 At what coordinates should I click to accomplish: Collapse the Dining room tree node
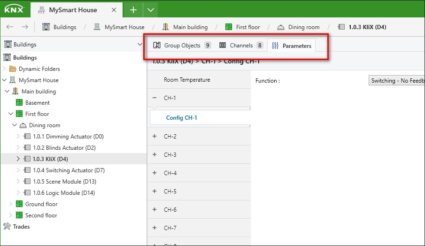coord(15,125)
